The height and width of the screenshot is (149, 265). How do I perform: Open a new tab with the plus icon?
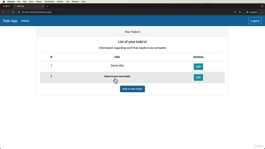48,6
